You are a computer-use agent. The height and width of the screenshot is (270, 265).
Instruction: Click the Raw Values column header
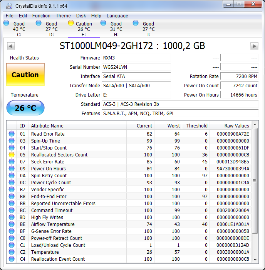[x=230, y=126]
